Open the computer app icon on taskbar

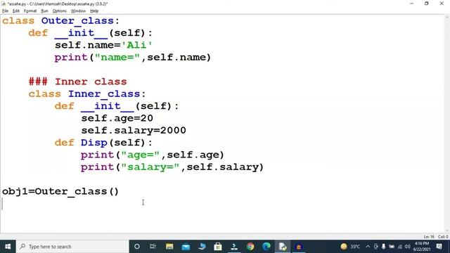[x=202, y=247]
